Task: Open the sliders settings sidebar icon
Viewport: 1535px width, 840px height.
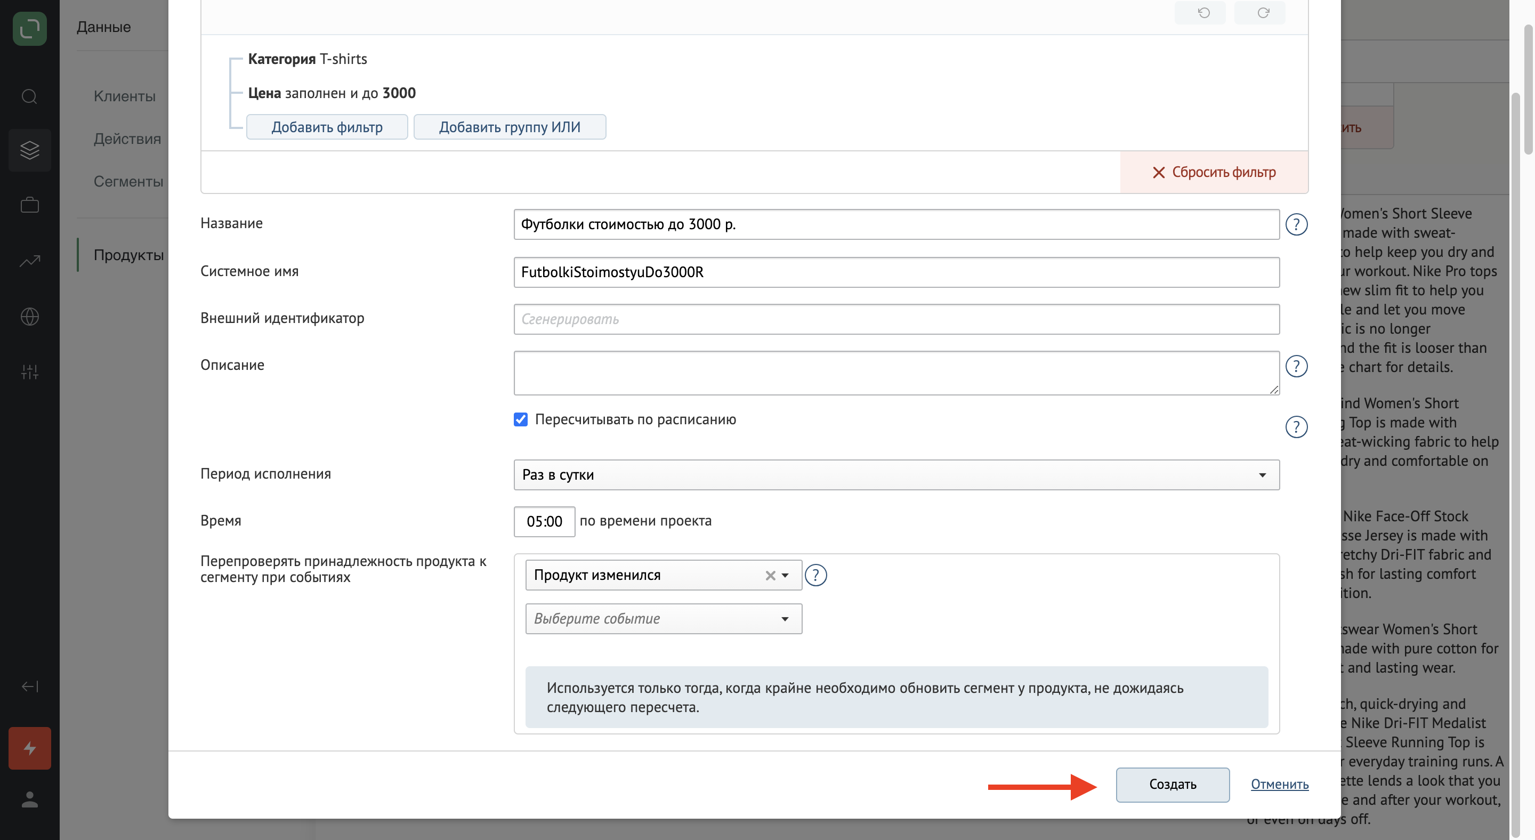Action: point(29,371)
